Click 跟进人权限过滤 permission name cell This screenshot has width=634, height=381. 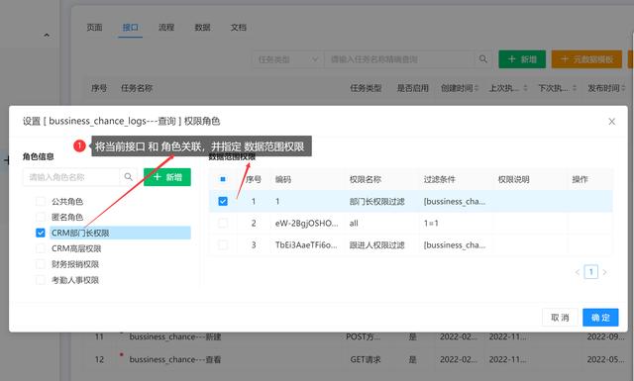tap(376, 244)
